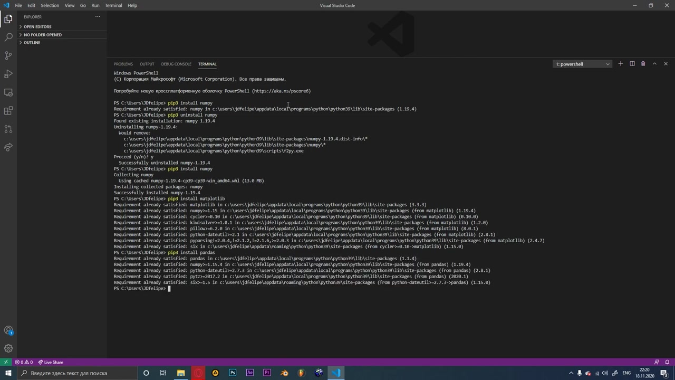
Task: Open the Remote Explorer view
Action: tap(8, 92)
